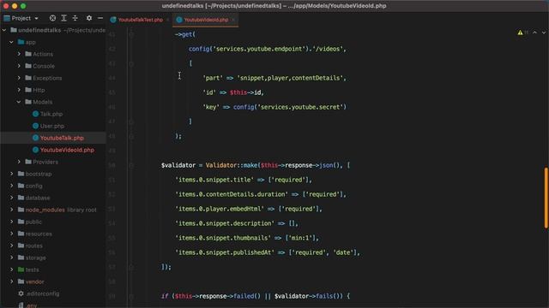Image resolution: width=549 pixels, height=308 pixels.
Task: Click the tests folder label
Action: (33, 270)
